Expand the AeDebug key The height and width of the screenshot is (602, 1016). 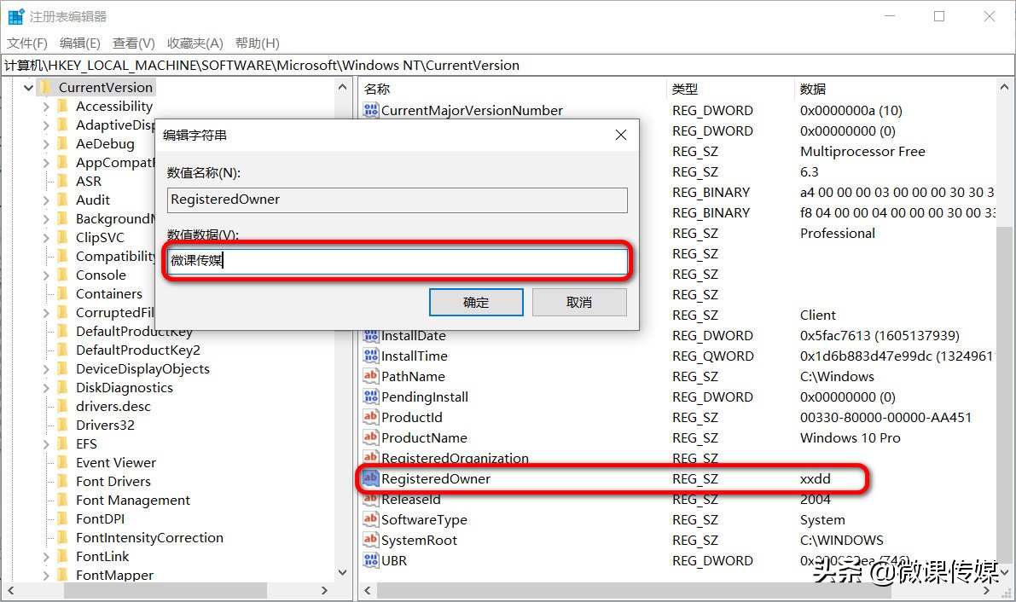coord(46,144)
